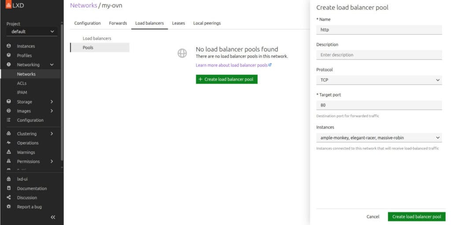Click the Configuration list icon

(x=9, y=120)
